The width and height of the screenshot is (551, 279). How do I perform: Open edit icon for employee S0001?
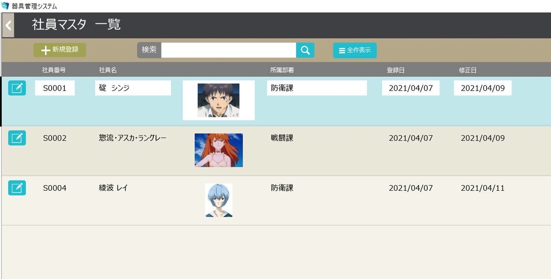(x=17, y=88)
